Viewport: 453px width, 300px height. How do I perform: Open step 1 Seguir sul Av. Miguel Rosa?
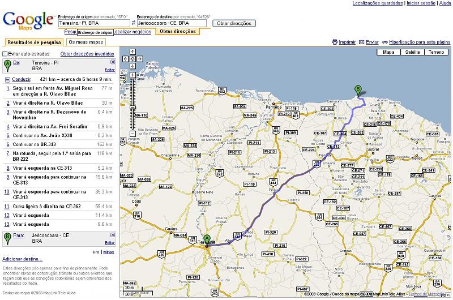tap(59, 91)
